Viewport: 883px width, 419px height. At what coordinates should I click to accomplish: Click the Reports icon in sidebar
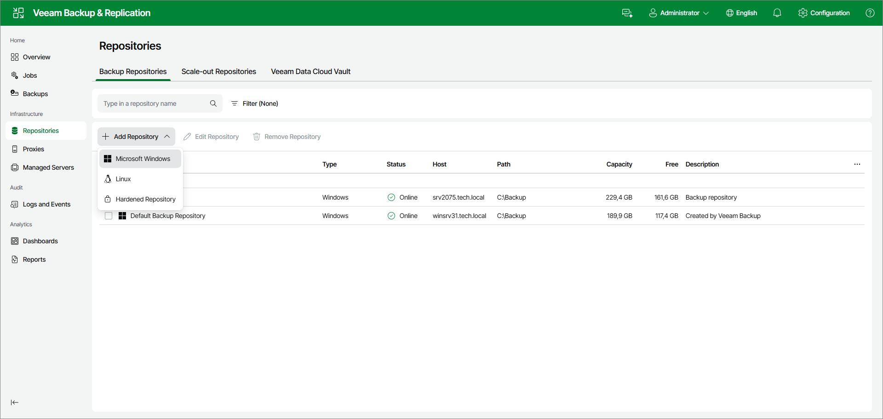(15, 259)
